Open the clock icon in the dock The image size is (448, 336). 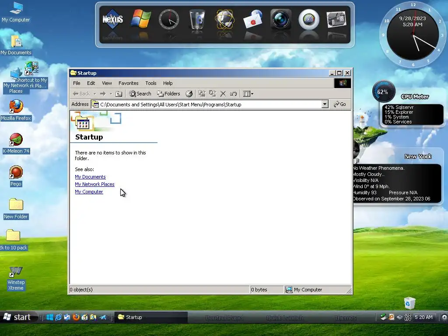(x=169, y=19)
